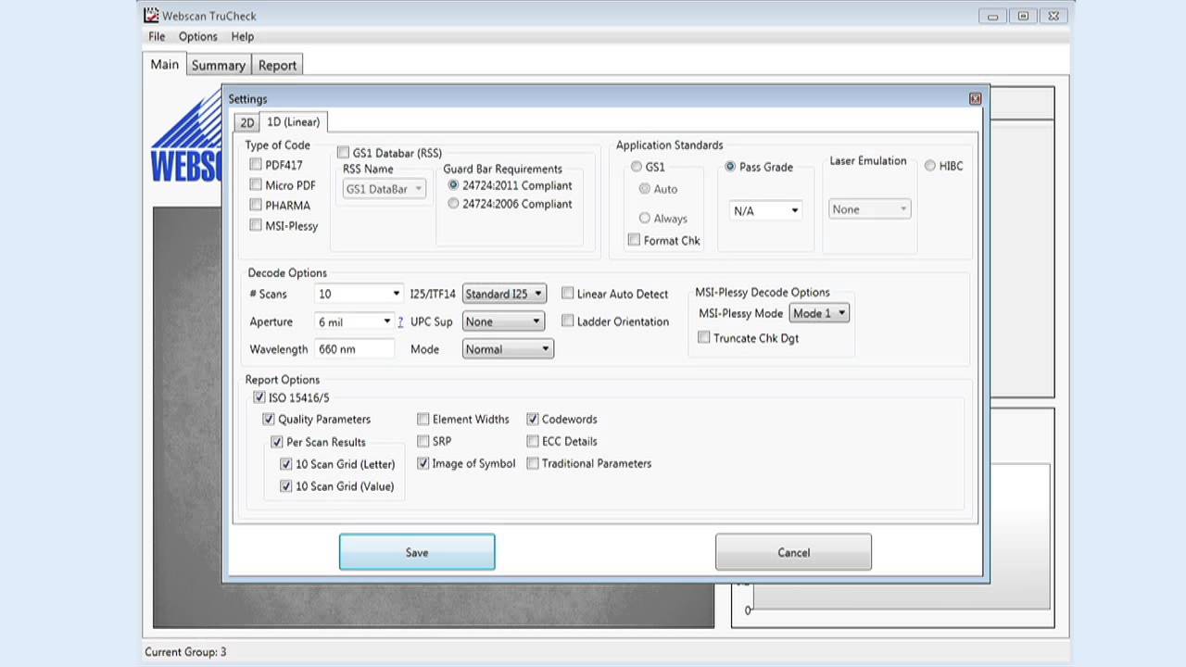
Task: Open the MSI-Plessy Mode dropdown
Action: pyautogui.click(x=819, y=313)
